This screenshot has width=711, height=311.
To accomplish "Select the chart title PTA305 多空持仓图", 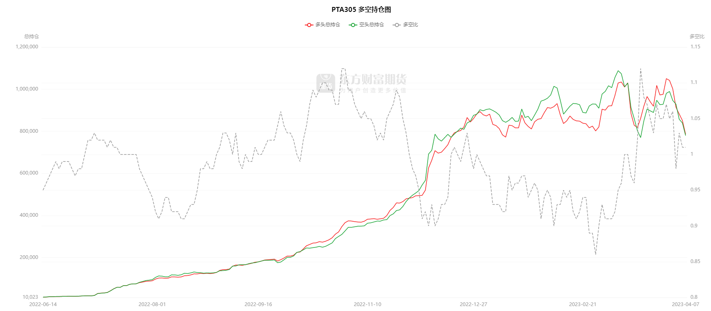I will coord(361,9).
